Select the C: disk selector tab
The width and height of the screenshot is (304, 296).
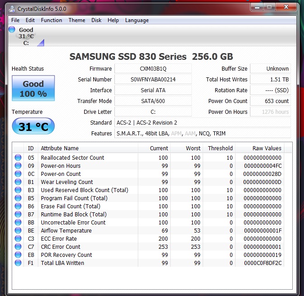tap(27, 36)
